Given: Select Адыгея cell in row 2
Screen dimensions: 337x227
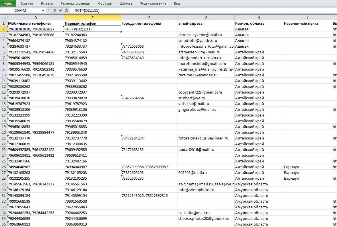Looking at the screenshot, I should 259,29.
